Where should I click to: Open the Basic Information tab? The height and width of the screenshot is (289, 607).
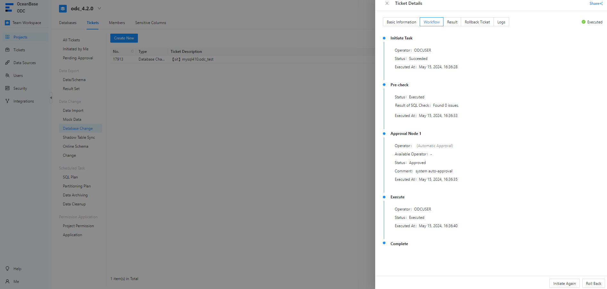tap(401, 22)
